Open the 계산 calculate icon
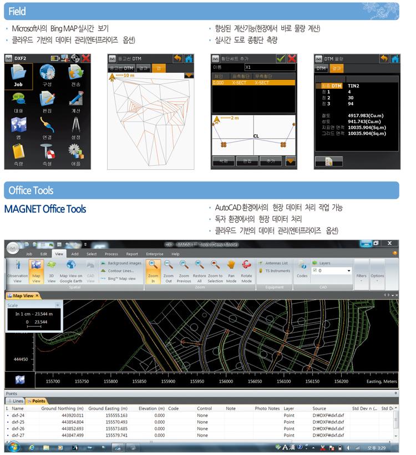 pos(76,99)
